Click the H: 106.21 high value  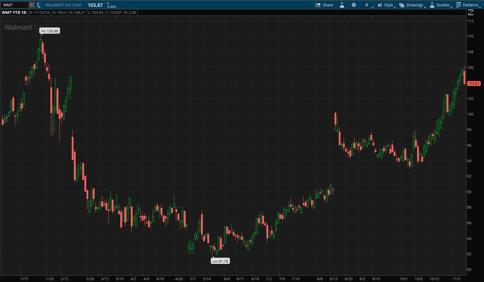(x=77, y=12)
